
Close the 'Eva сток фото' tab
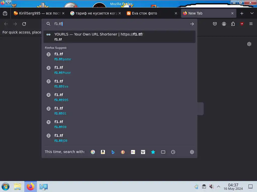pyautogui.click(x=176, y=13)
